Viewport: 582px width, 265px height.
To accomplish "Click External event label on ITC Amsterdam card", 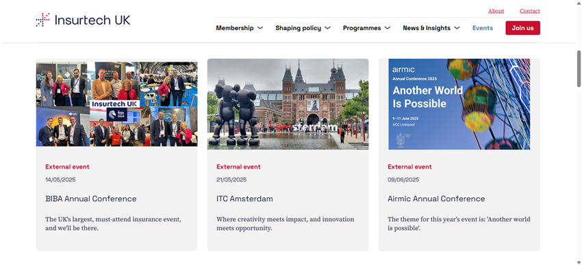I will [x=238, y=166].
